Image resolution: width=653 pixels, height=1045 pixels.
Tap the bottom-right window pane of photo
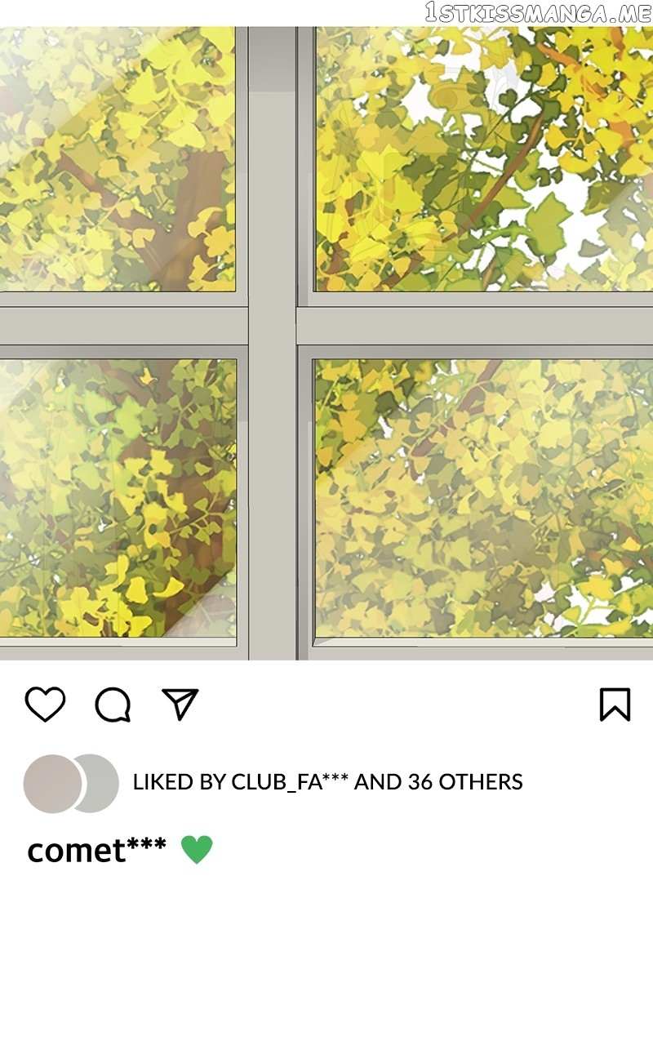tap(484, 498)
